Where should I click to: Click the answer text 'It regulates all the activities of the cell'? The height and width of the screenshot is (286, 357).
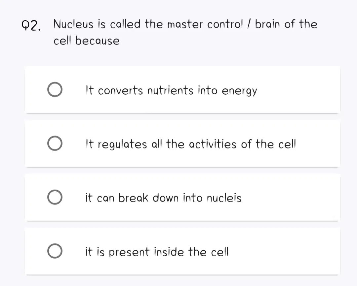pyautogui.click(x=191, y=144)
